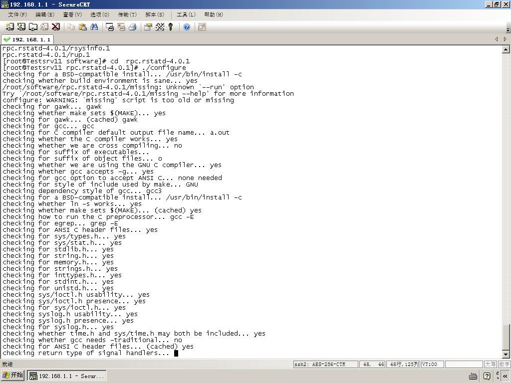
Task: Click the 开始 Start button
Action: (x=13, y=375)
